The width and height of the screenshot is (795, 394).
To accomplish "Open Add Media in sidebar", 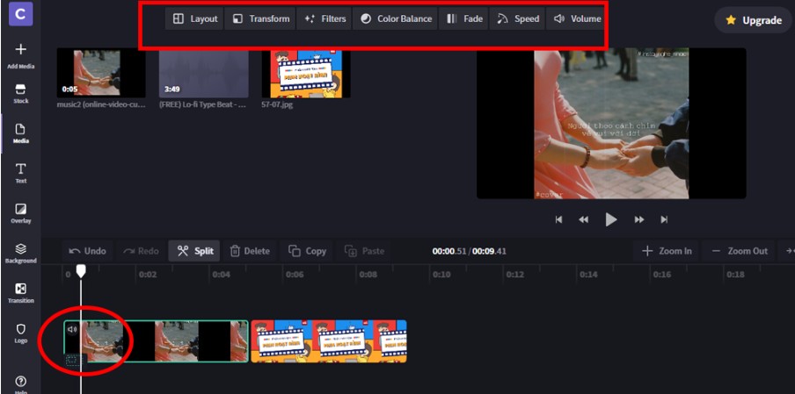I will pos(21,56).
